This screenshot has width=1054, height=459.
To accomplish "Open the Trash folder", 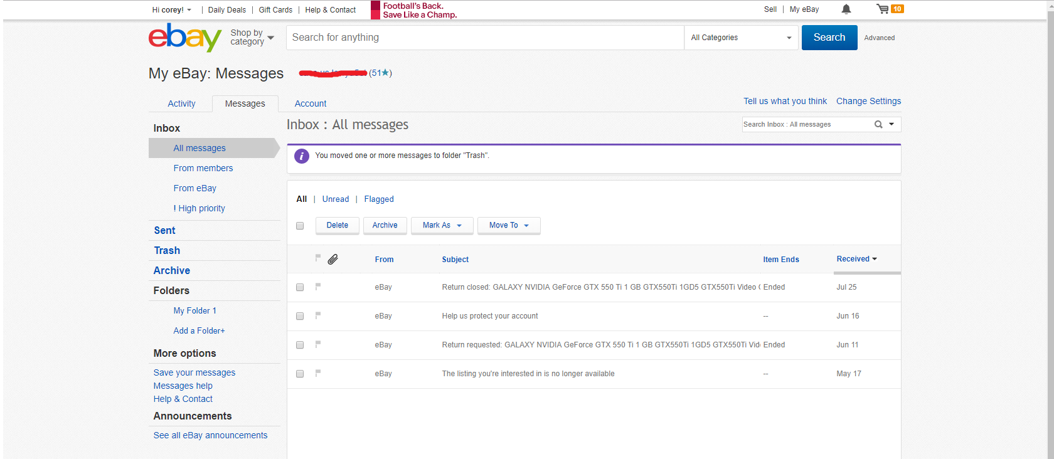I will coord(167,250).
